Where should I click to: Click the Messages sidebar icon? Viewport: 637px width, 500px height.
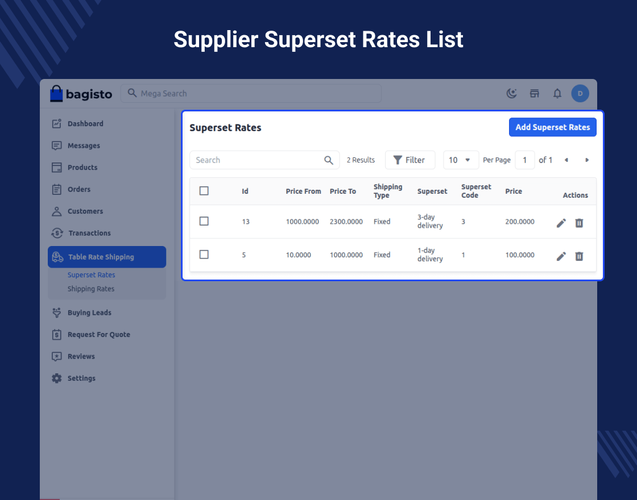pos(57,145)
